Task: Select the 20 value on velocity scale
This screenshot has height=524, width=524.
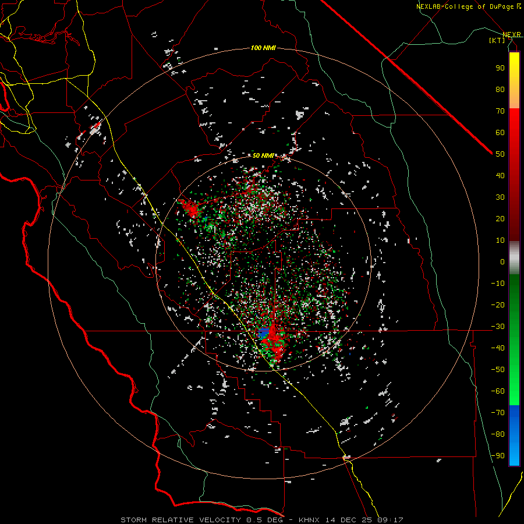Action: point(500,219)
